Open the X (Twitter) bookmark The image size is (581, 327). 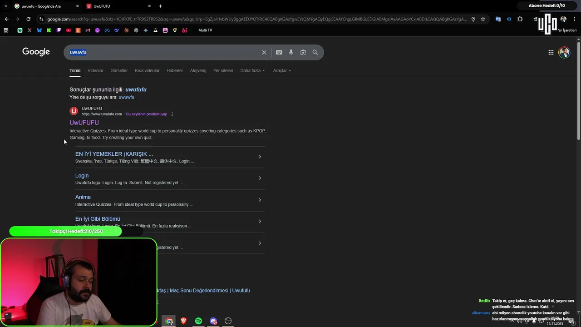click(30, 30)
